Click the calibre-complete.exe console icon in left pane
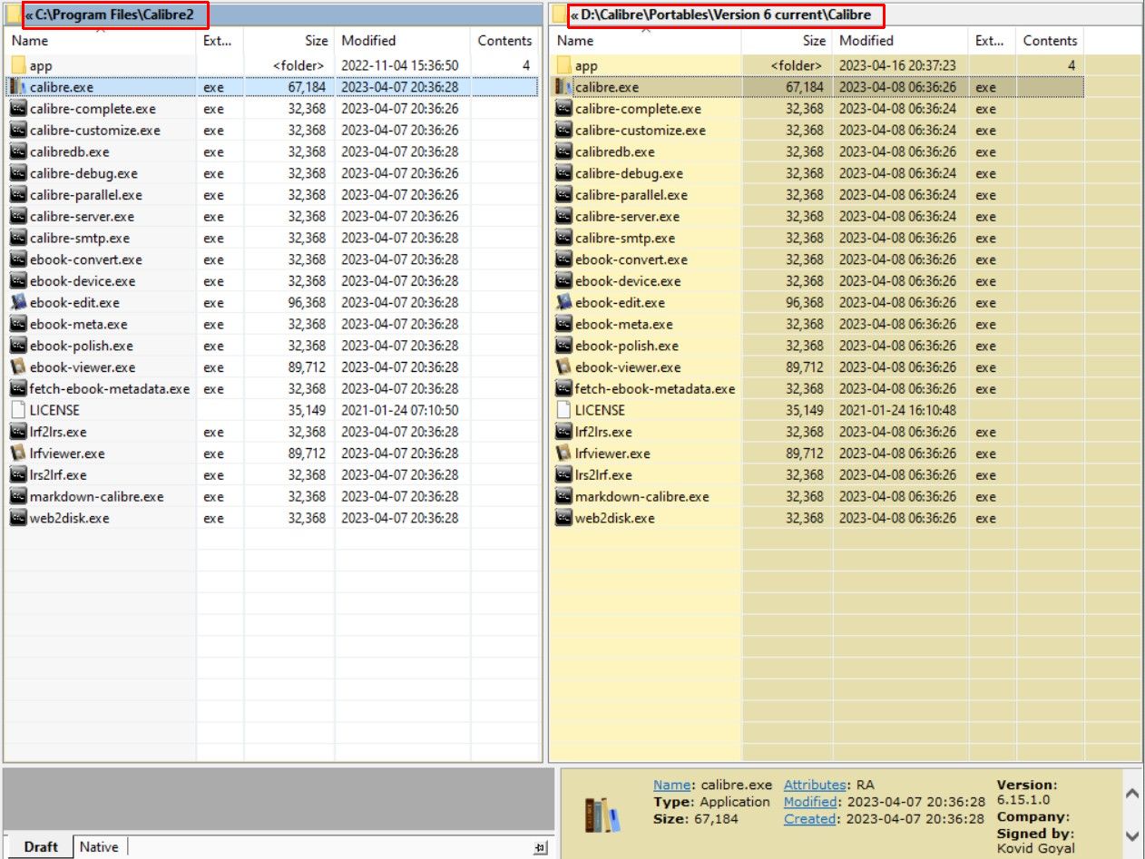Image resolution: width=1145 pixels, height=859 pixels. [x=18, y=109]
